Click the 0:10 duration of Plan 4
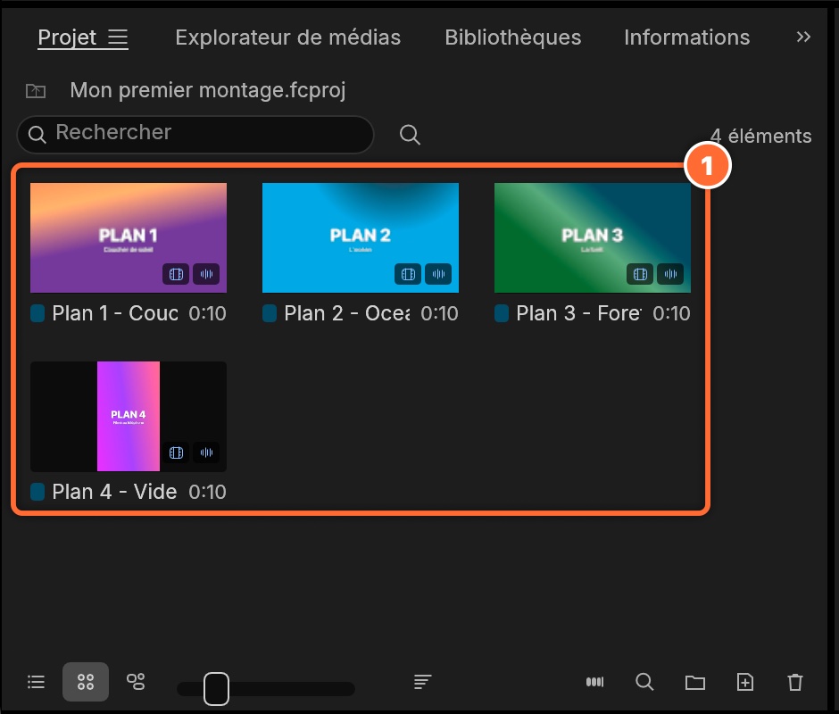Viewport: 839px width, 714px height. tap(208, 492)
